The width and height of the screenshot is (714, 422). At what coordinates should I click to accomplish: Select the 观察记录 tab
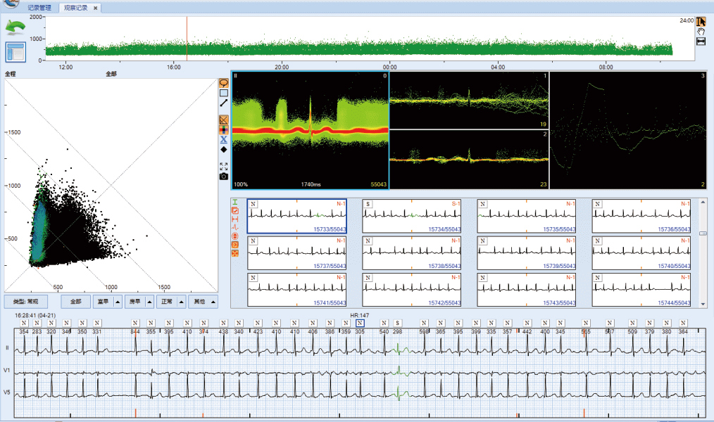point(76,8)
